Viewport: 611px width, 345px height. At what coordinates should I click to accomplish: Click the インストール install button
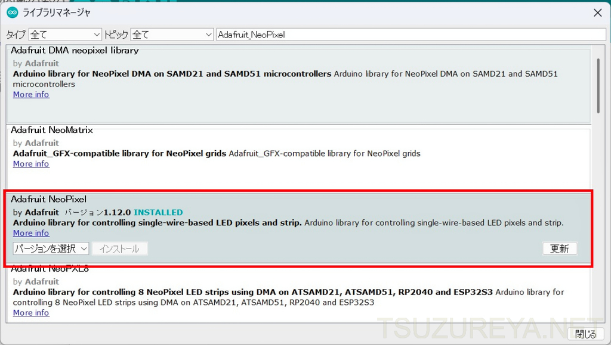click(119, 249)
